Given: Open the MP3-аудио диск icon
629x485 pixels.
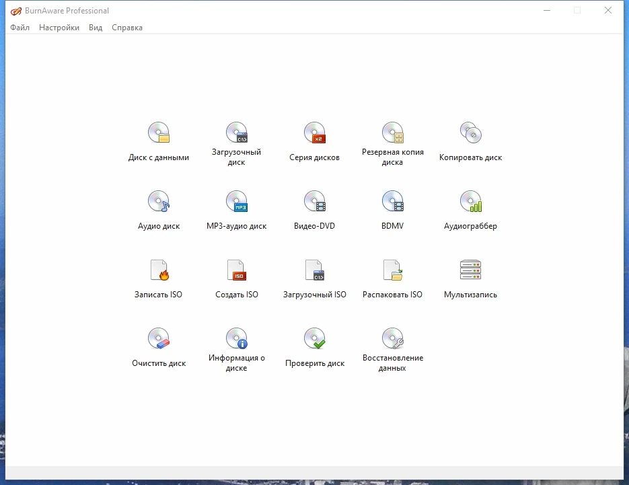Looking at the screenshot, I should pyautogui.click(x=237, y=201).
